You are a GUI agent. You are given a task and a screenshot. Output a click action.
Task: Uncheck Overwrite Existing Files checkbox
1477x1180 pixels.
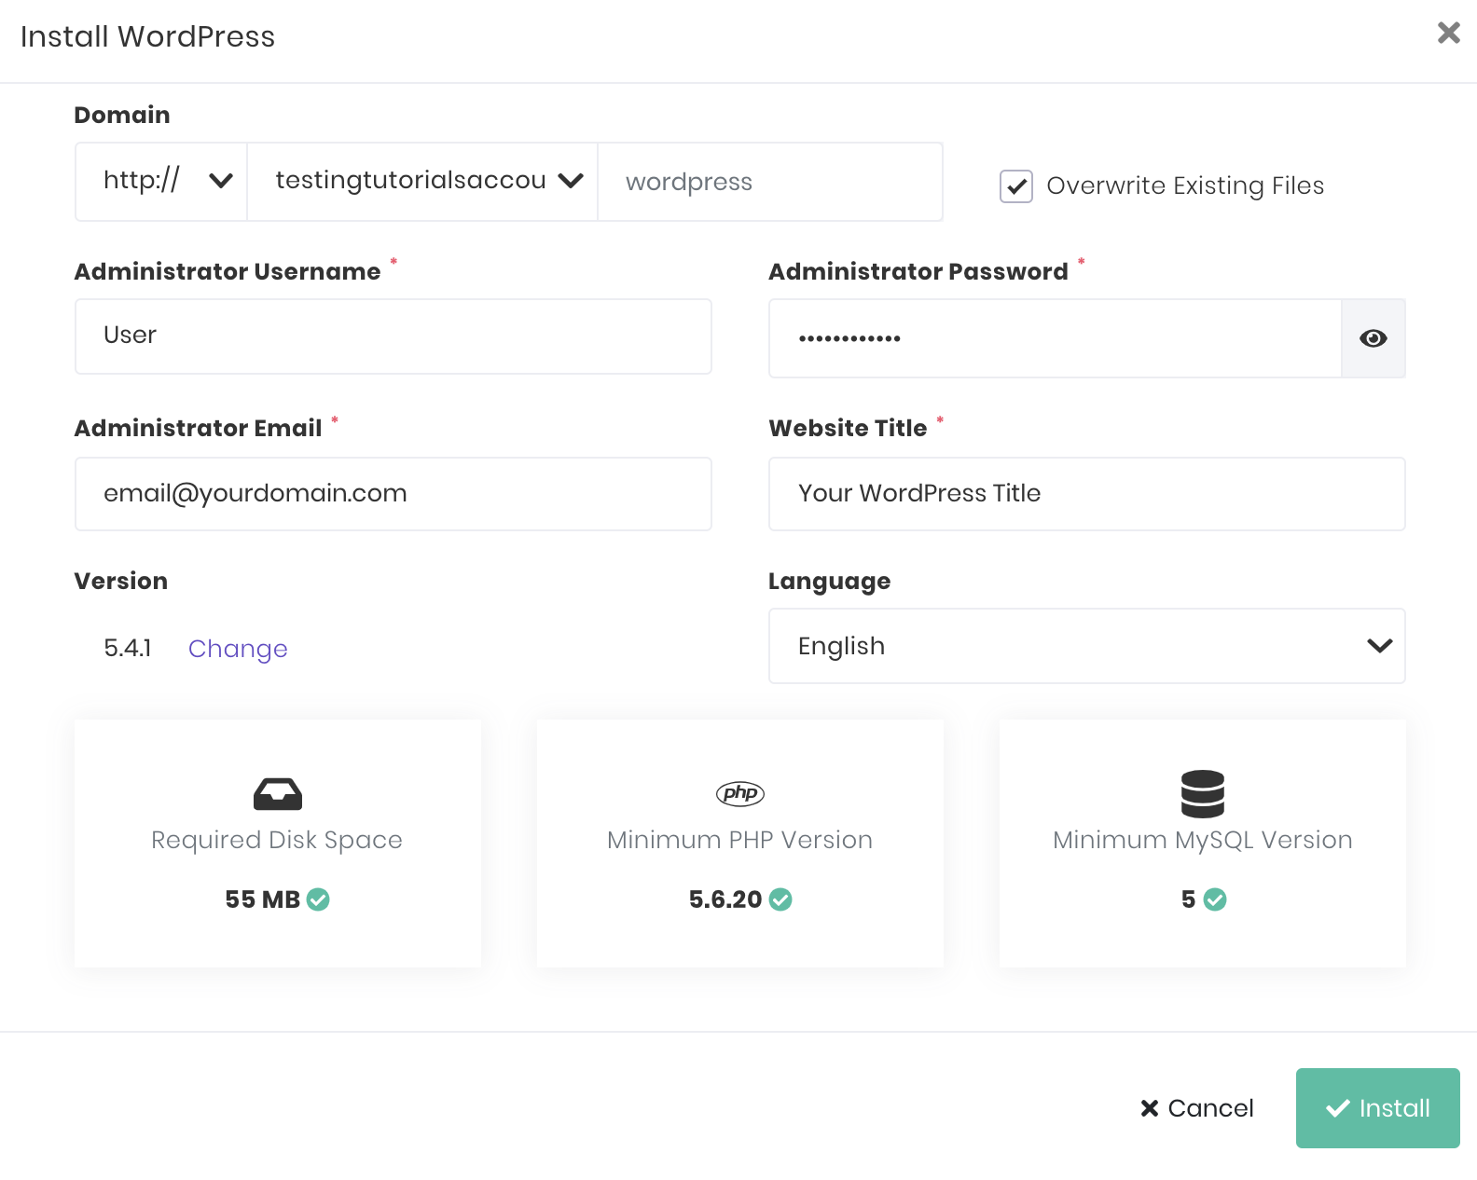click(1015, 186)
